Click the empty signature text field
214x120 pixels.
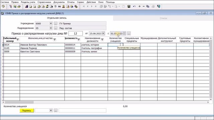click(83, 110)
